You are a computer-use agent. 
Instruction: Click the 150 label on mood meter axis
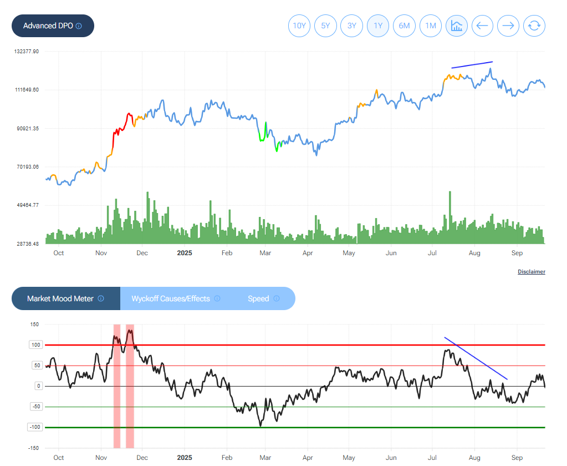pos(34,324)
